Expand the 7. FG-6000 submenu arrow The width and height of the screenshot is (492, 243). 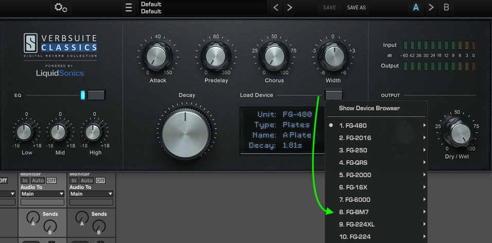424,199
